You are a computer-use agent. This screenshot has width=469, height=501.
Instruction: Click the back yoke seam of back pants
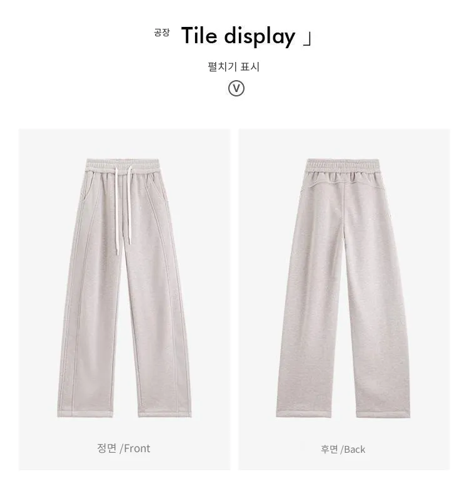pos(343,185)
